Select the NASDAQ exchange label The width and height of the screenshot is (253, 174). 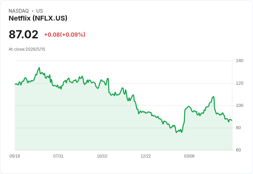(x=19, y=11)
